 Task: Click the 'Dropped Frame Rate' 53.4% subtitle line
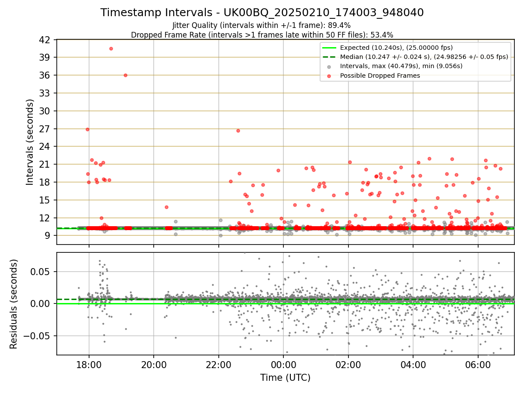click(262, 35)
